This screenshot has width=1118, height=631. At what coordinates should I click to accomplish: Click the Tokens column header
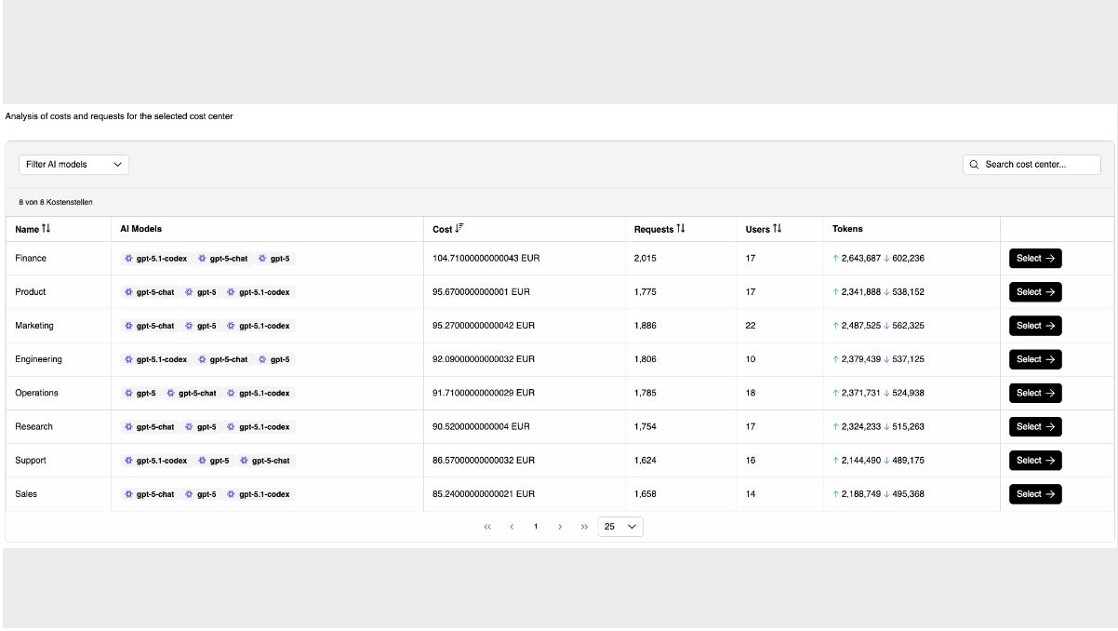(x=847, y=229)
